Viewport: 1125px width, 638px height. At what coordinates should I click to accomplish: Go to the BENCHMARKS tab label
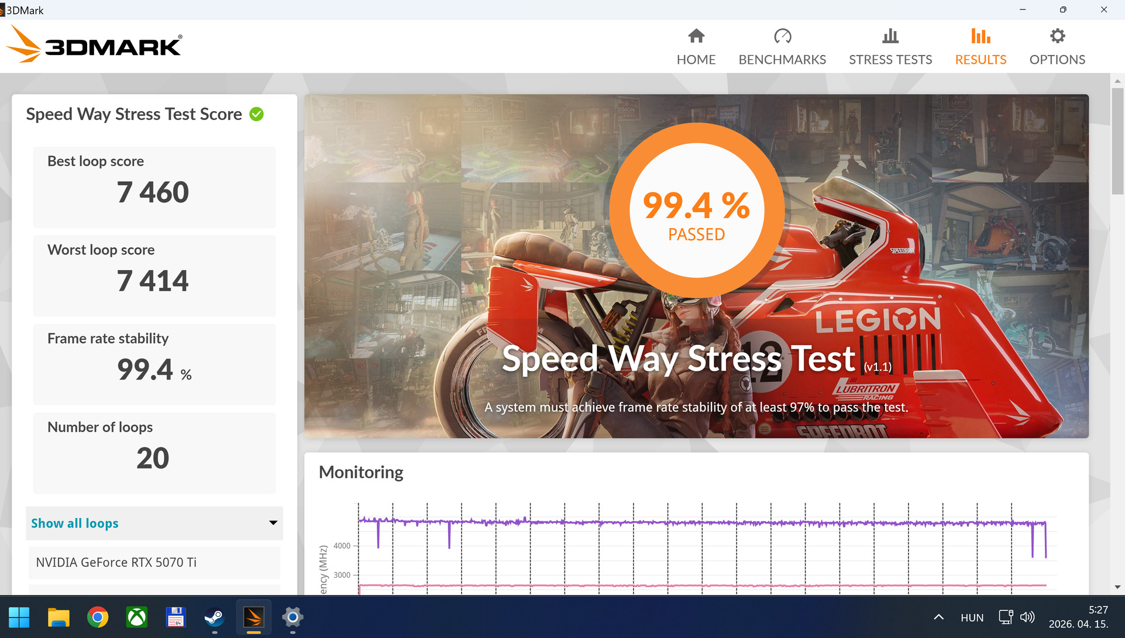(782, 60)
